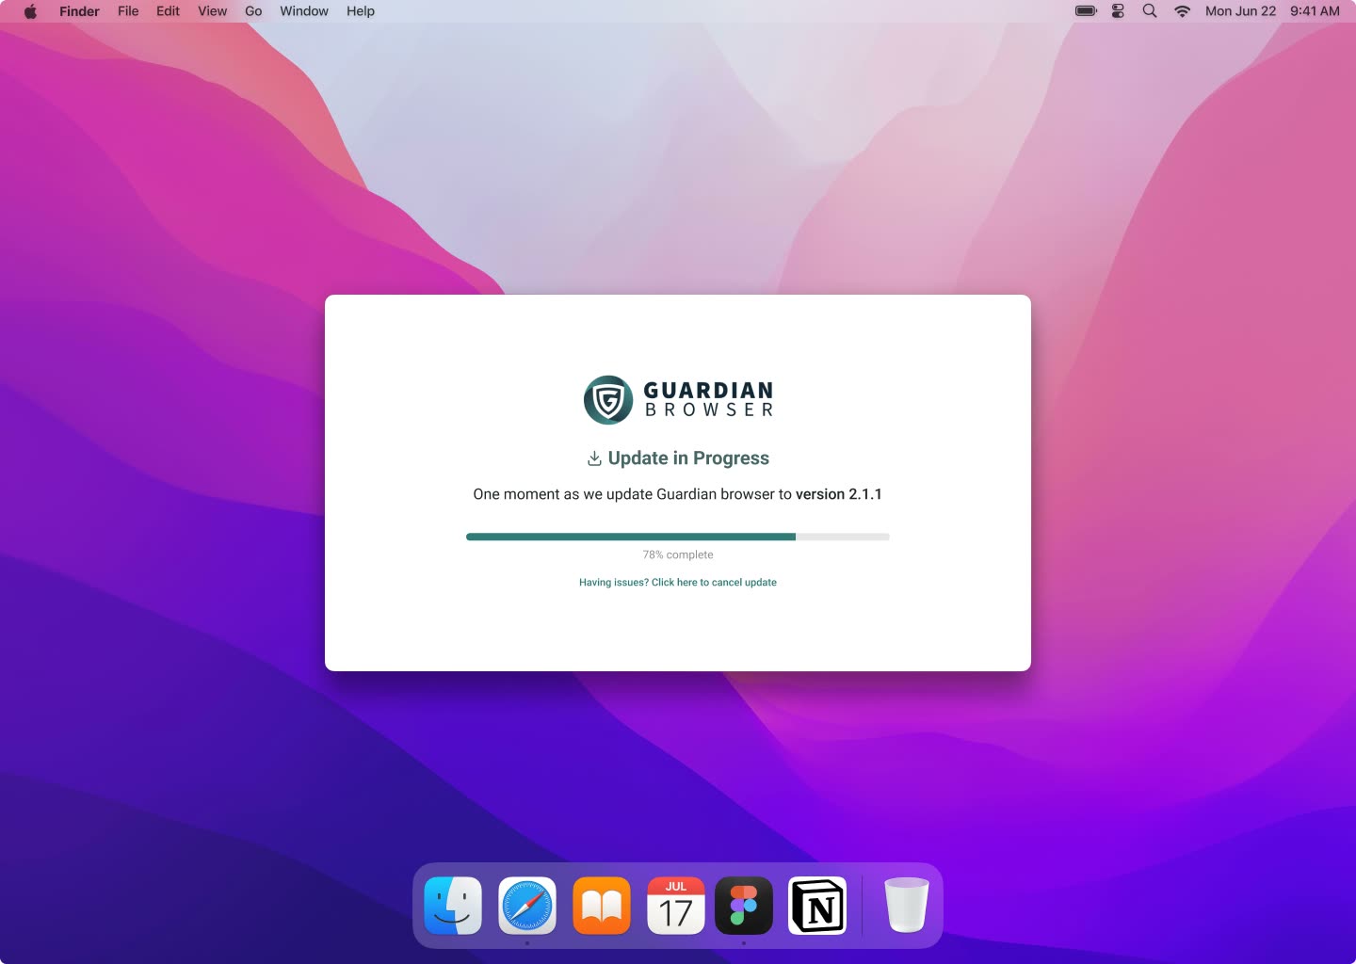This screenshot has height=964, width=1356.
Task: Open the Books app in the dock
Action: point(602,906)
